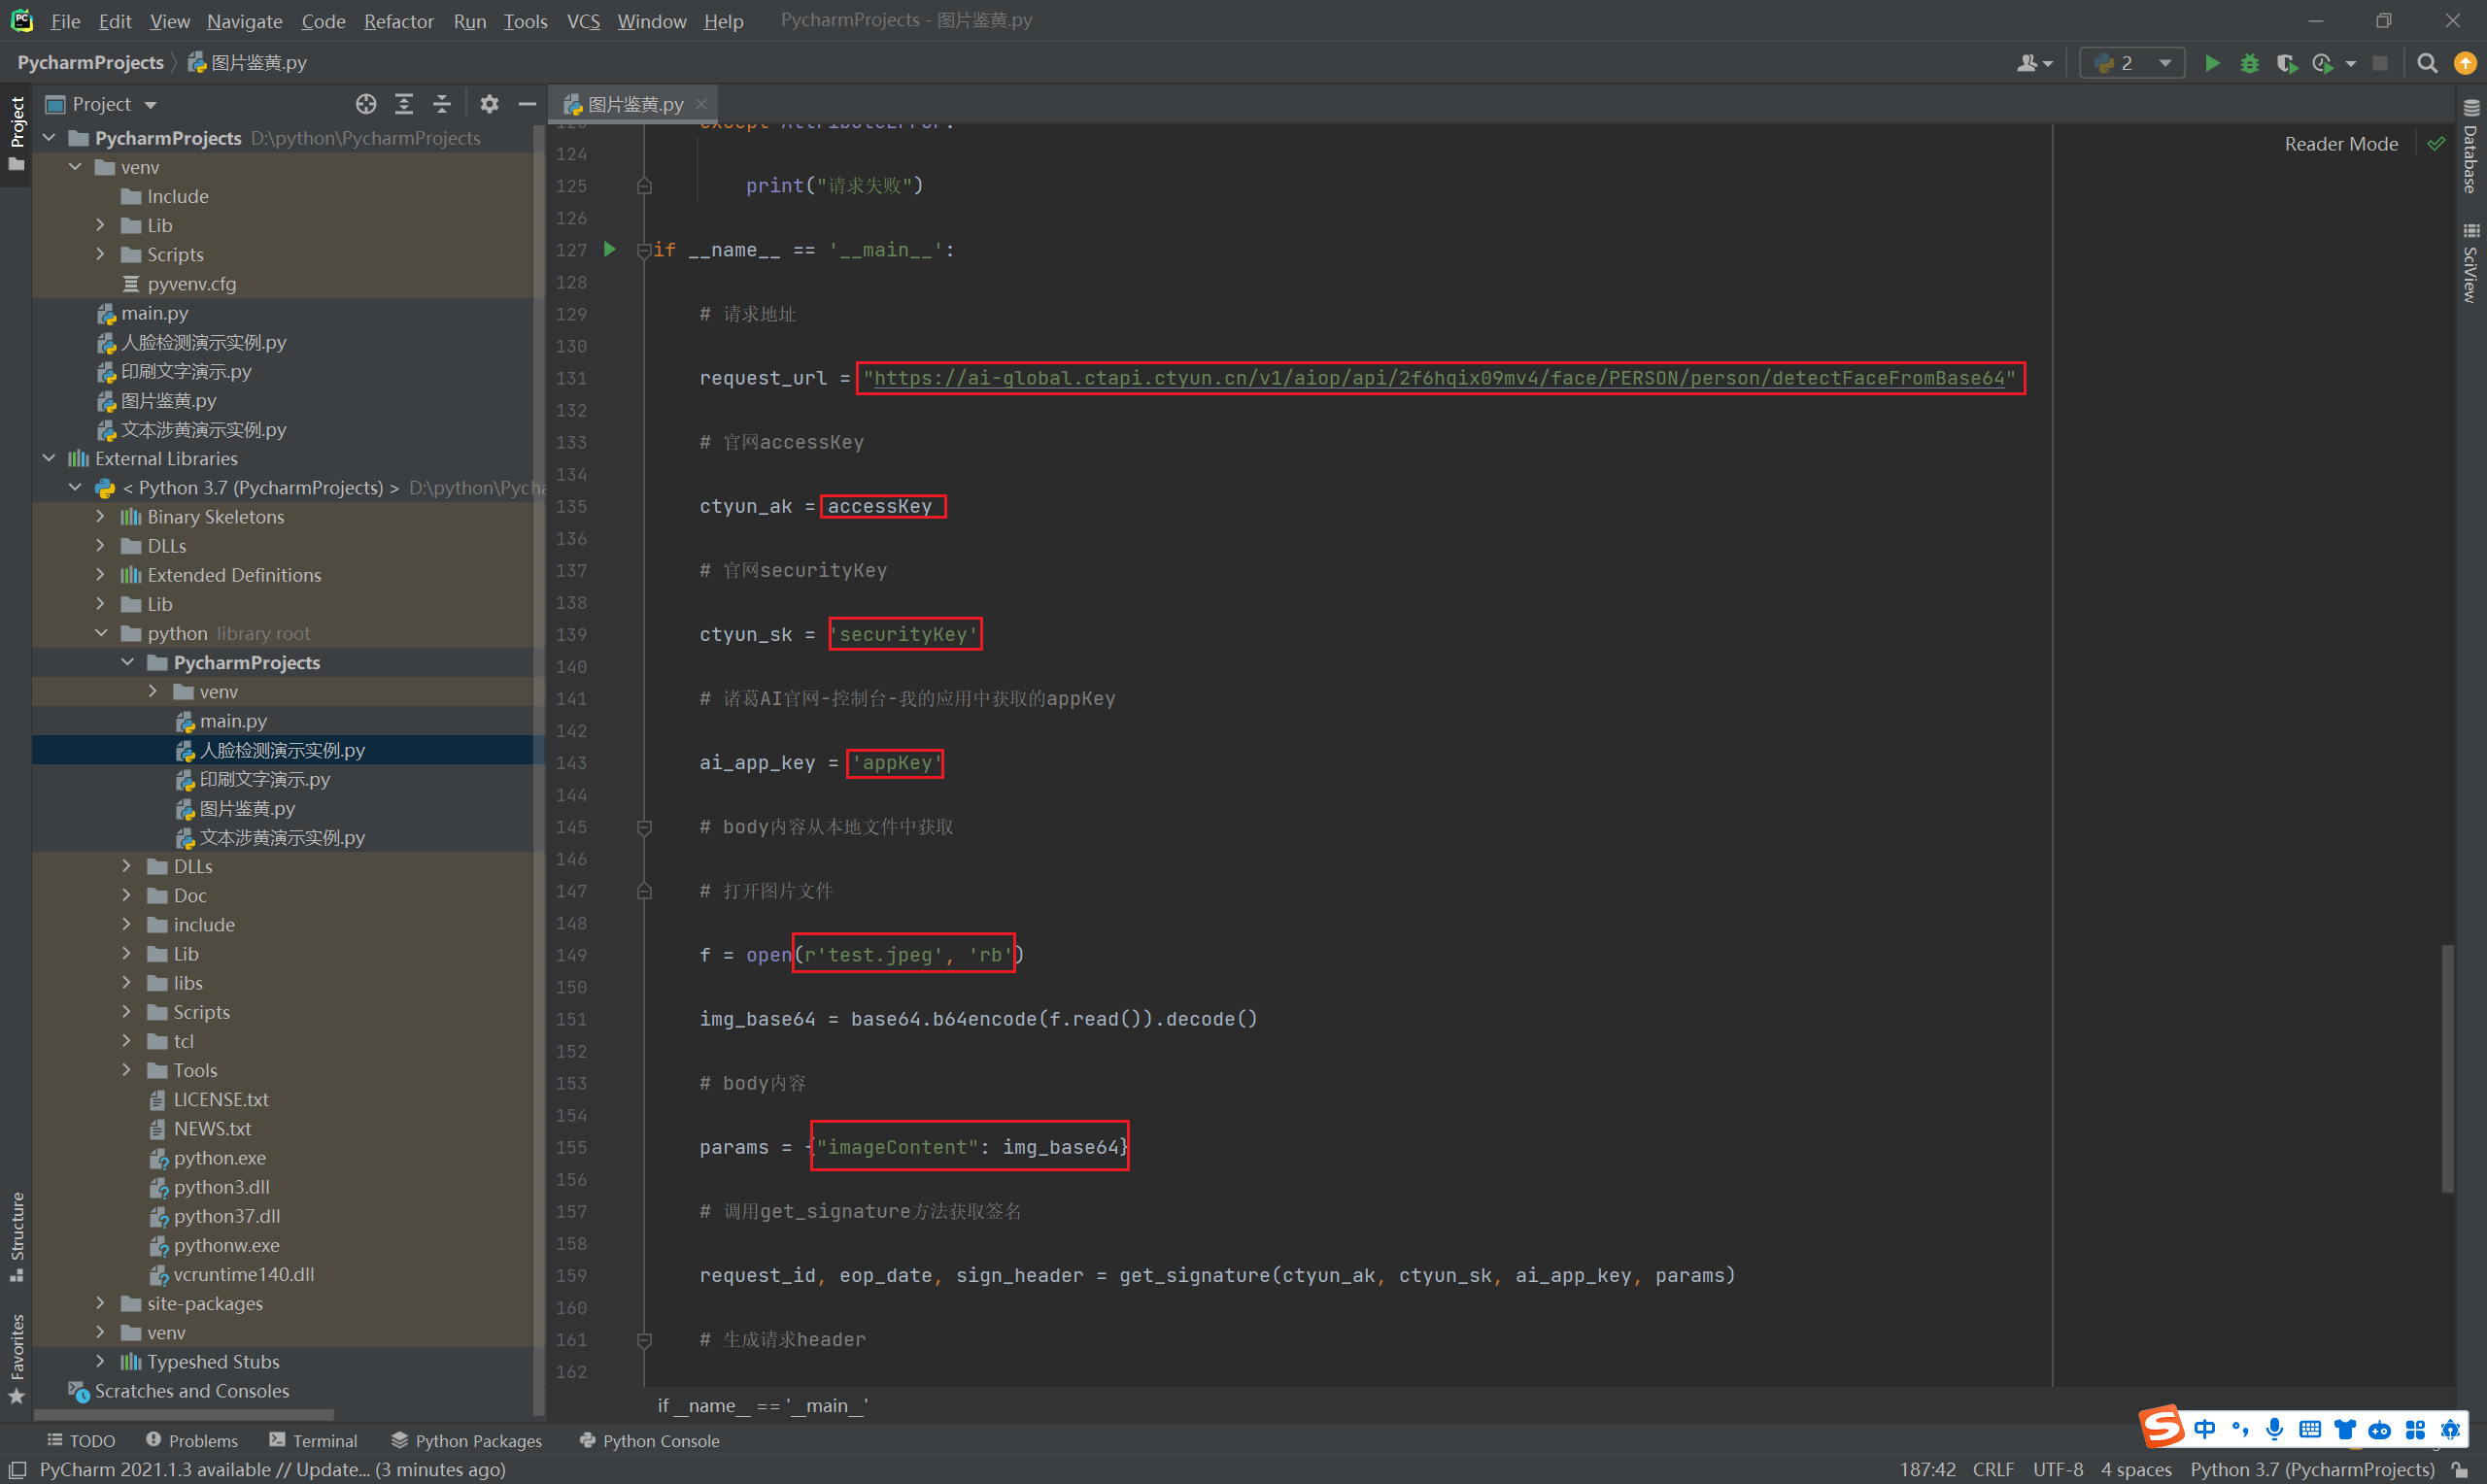Open the Refactor menu

coord(398,21)
